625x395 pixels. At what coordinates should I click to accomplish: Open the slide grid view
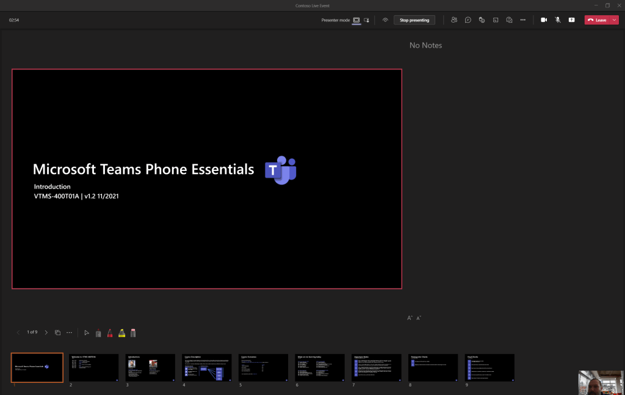click(x=57, y=333)
